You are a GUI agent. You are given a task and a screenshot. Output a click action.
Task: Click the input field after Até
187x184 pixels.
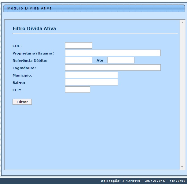pos(121,60)
